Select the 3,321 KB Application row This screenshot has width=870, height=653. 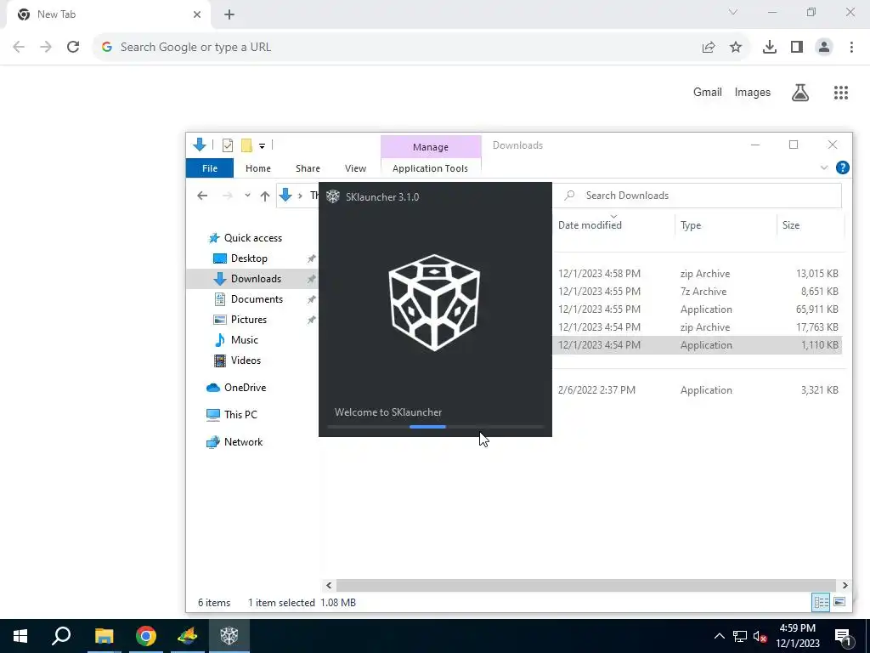pyautogui.click(x=698, y=389)
